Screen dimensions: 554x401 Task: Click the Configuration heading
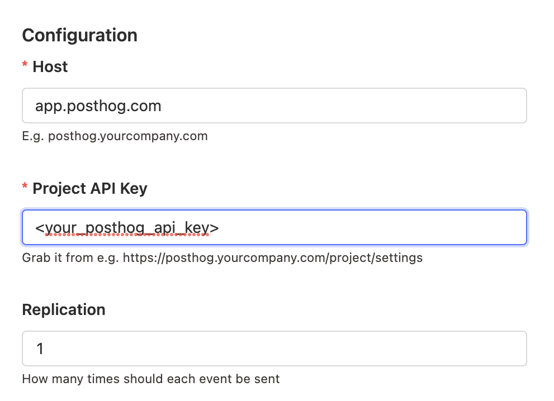click(79, 35)
